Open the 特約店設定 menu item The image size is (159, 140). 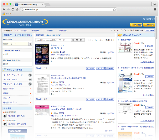(63, 31)
